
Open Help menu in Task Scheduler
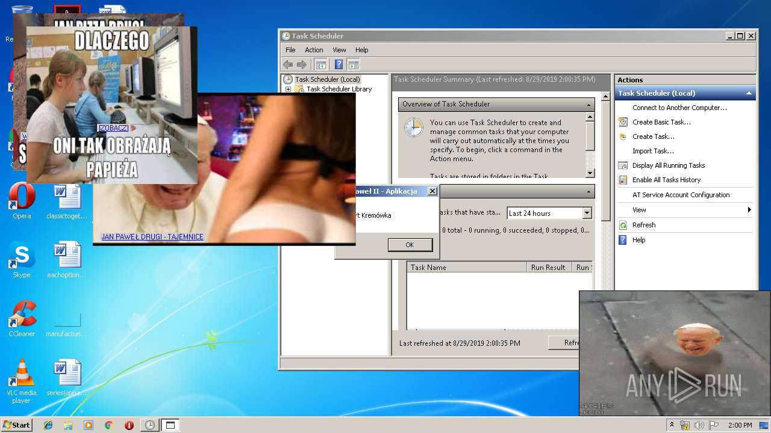(361, 50)
